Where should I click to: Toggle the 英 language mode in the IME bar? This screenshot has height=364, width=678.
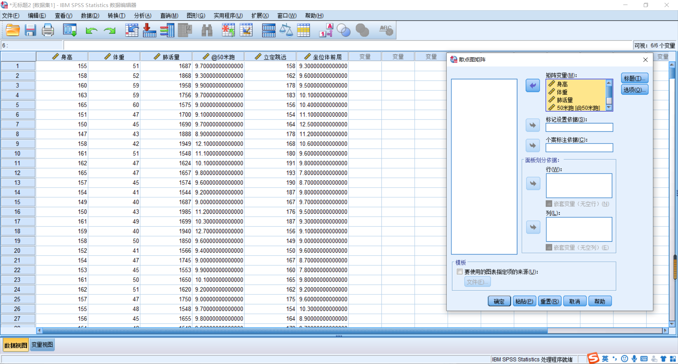click(605, 359)
